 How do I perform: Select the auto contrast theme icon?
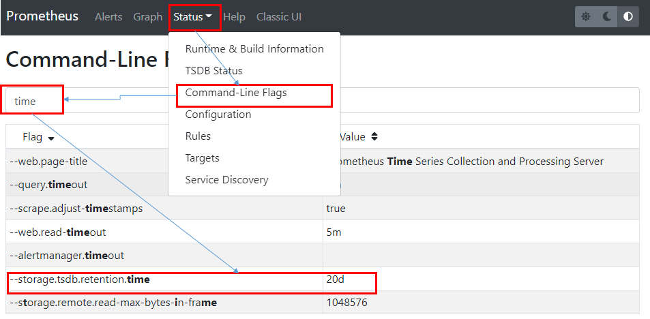pyautogui.click(x=628, y=16)
